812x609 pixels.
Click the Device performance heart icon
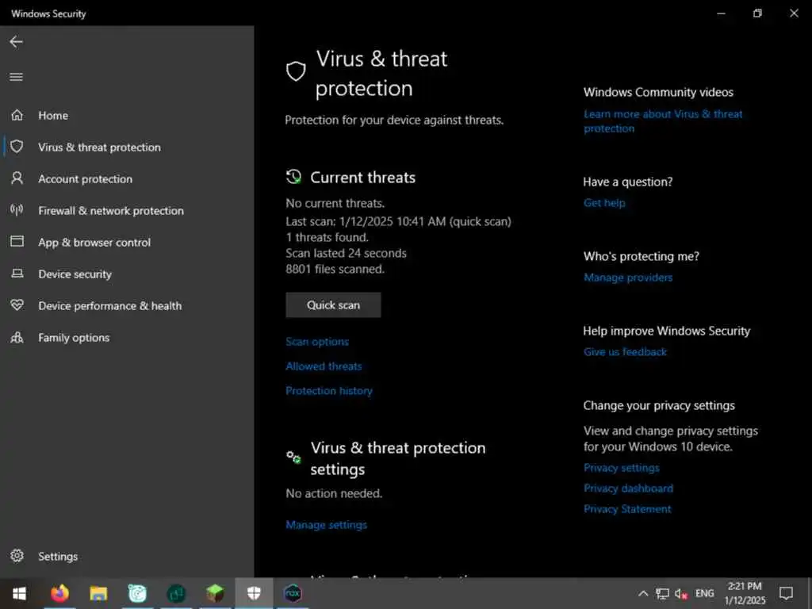[17, 305]
